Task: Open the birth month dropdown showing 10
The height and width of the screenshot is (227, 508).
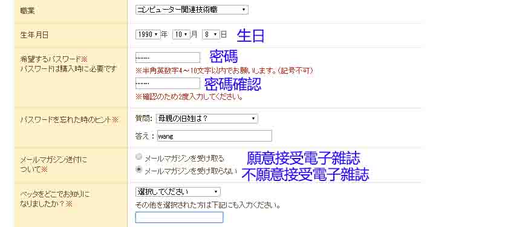Action: coord(181,35)
